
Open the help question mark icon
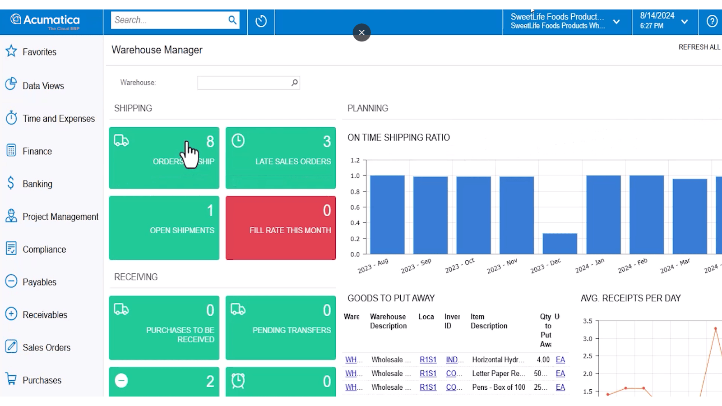[x=712, y=21]
